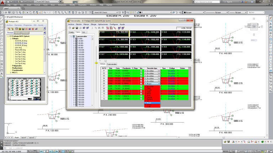Collapse the Transversales tree root node
Viewport: 273px width, 153px height.
pos(71,36)
